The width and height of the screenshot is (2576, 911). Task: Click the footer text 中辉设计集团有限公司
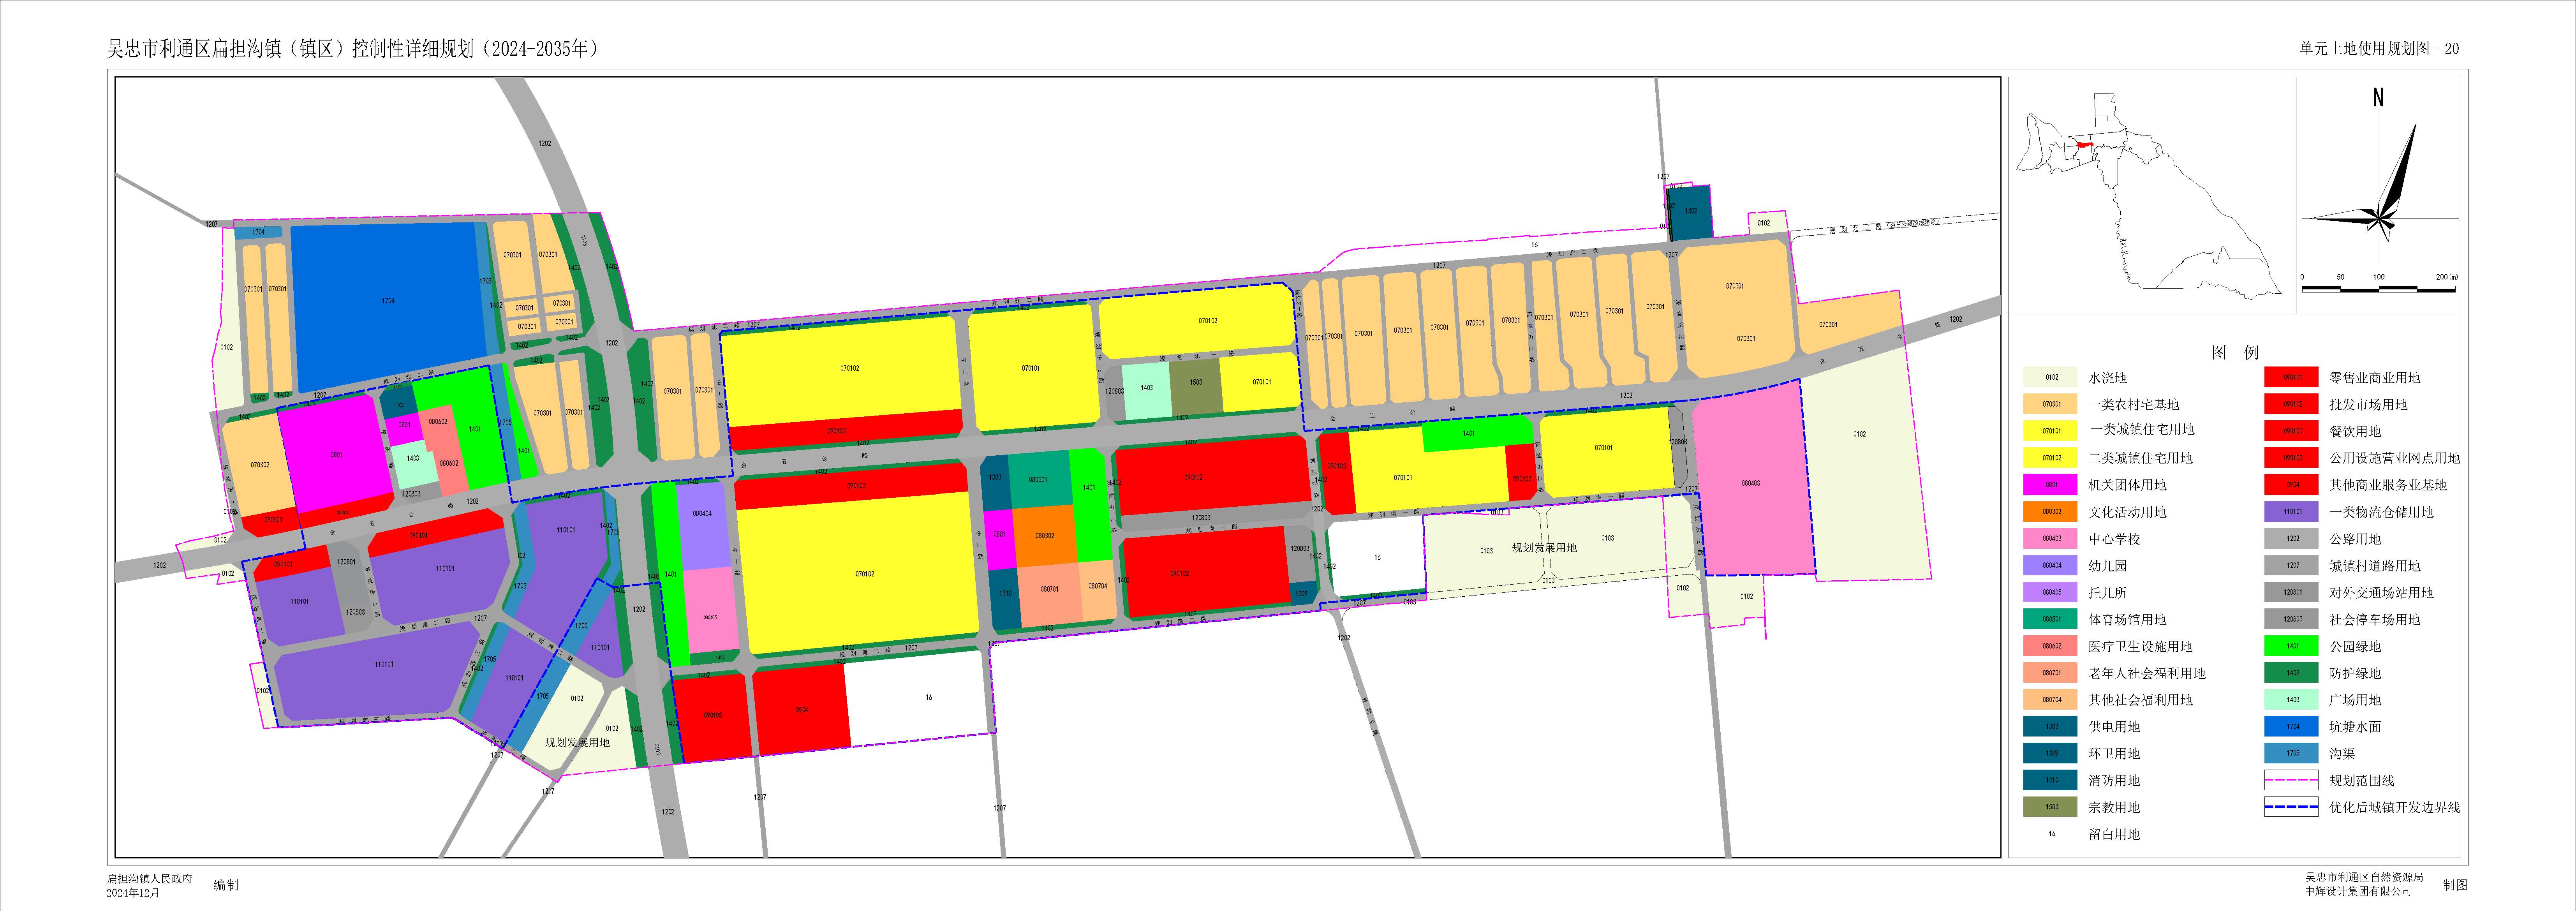[2358, 891]
